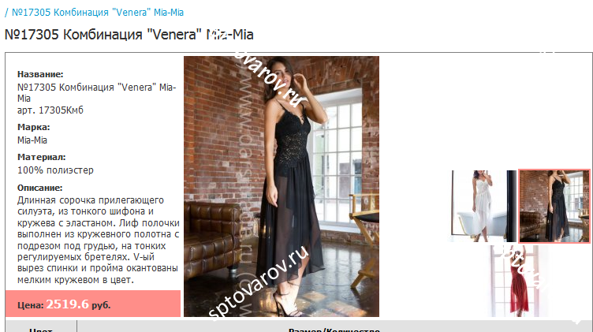593x332 pixels.
Task: Click the Марка label
Action: 34,127
